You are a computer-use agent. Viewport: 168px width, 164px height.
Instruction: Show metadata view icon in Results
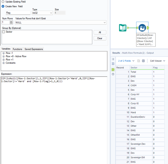coord(113,64)
